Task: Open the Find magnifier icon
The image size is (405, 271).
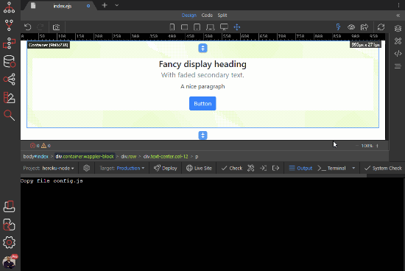Action: 9,115
